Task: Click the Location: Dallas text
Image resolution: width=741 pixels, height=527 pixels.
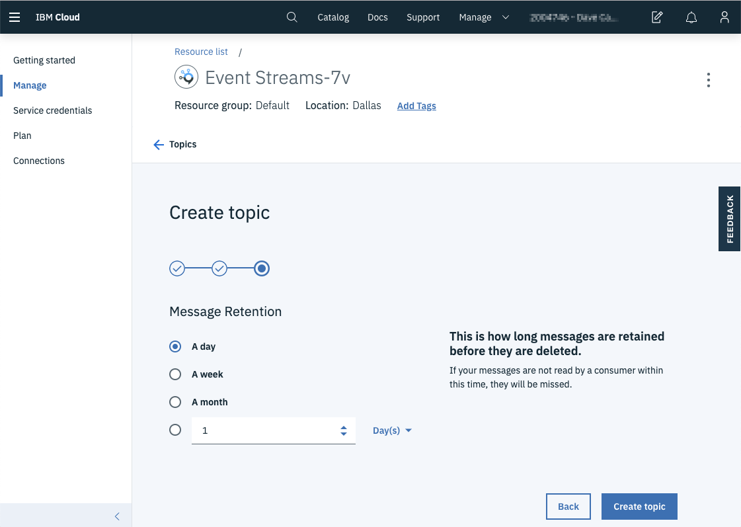Action: coord(343,105)
